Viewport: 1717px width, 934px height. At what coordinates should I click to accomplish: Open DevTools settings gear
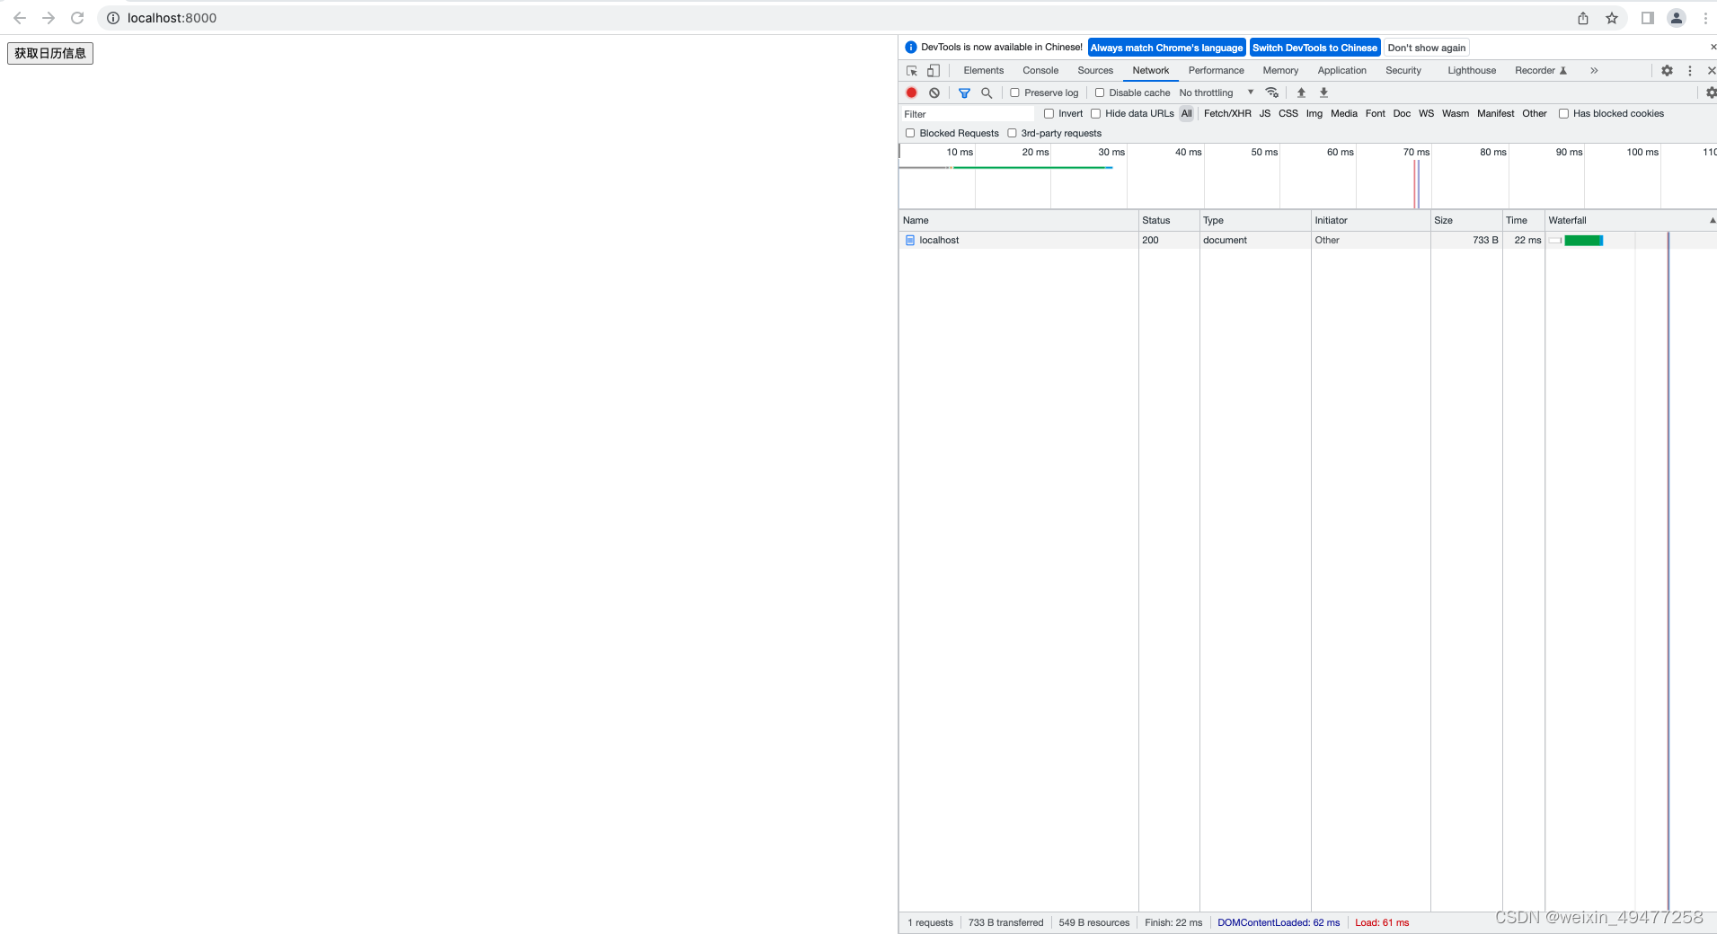[1667, 70]
